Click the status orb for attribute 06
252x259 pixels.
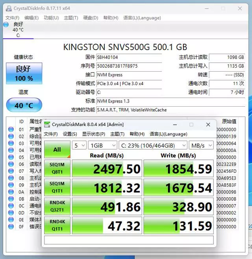pyautogui.click(x=11, y=164)
